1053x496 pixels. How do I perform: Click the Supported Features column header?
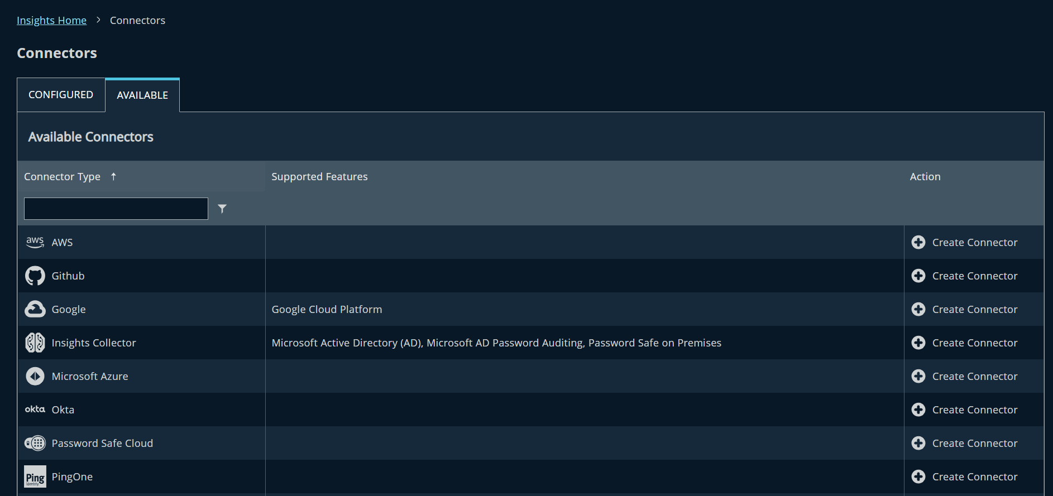(319, 176)
